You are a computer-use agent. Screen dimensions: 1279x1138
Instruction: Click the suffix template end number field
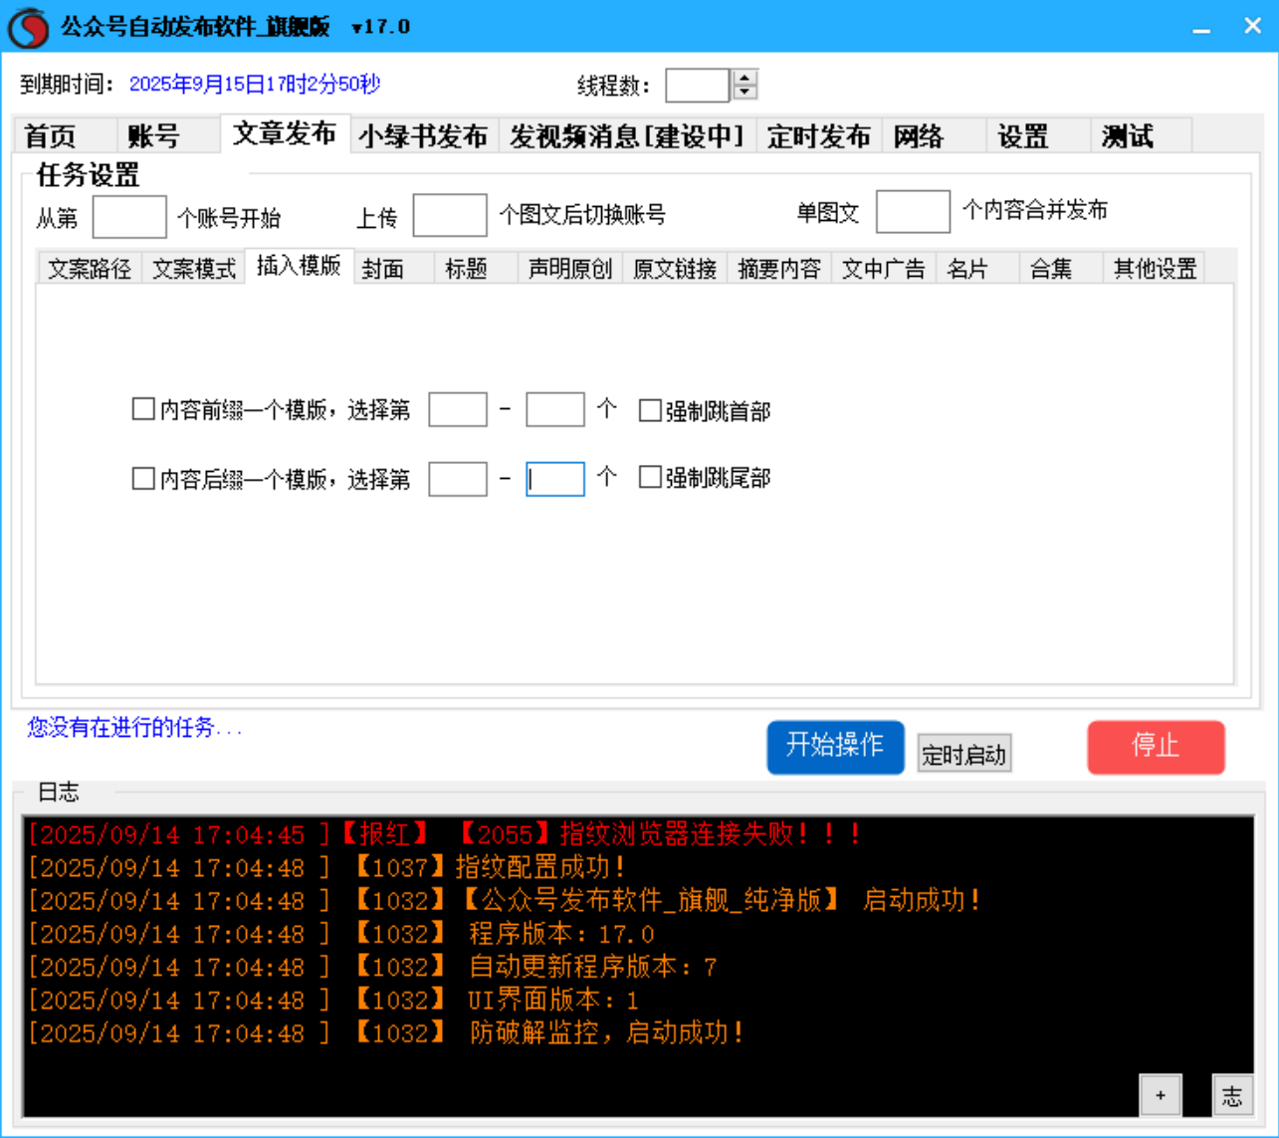click(x=555, y=479)
